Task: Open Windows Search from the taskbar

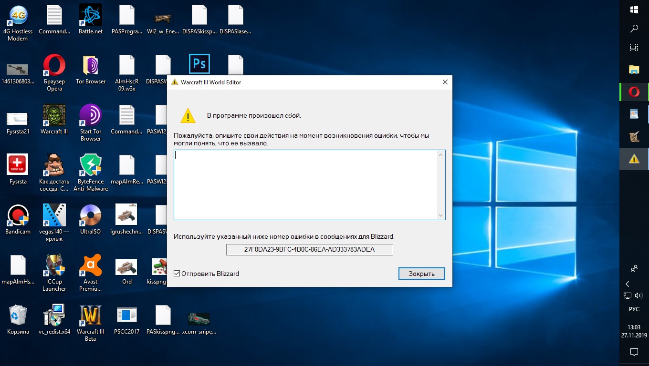Action: pyautogui.click(x=634, y=29)
